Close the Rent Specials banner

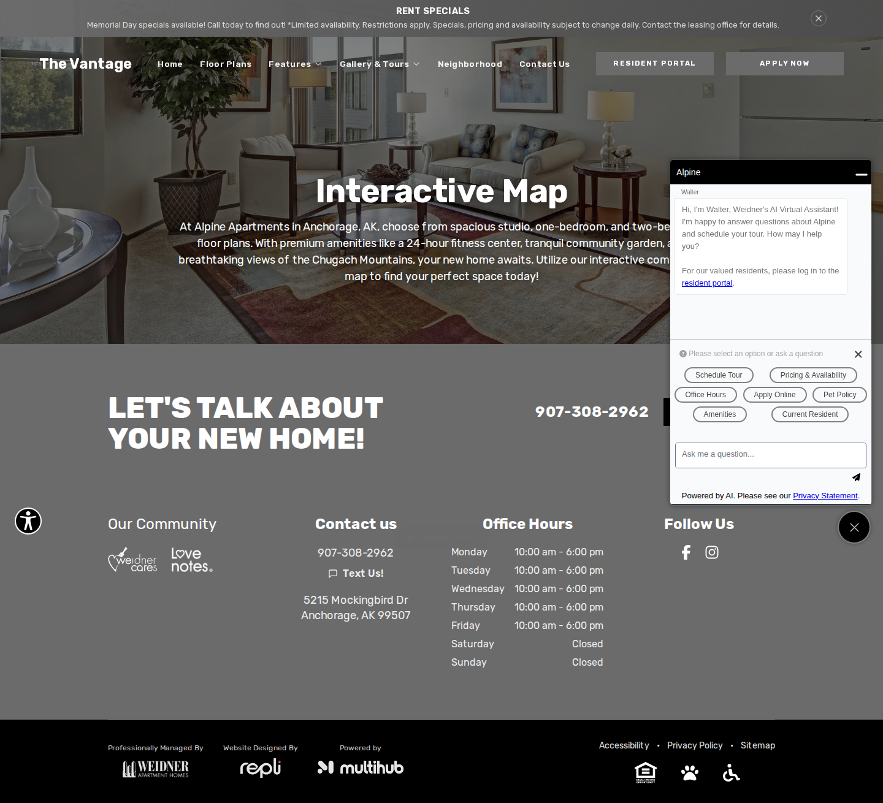819,18
